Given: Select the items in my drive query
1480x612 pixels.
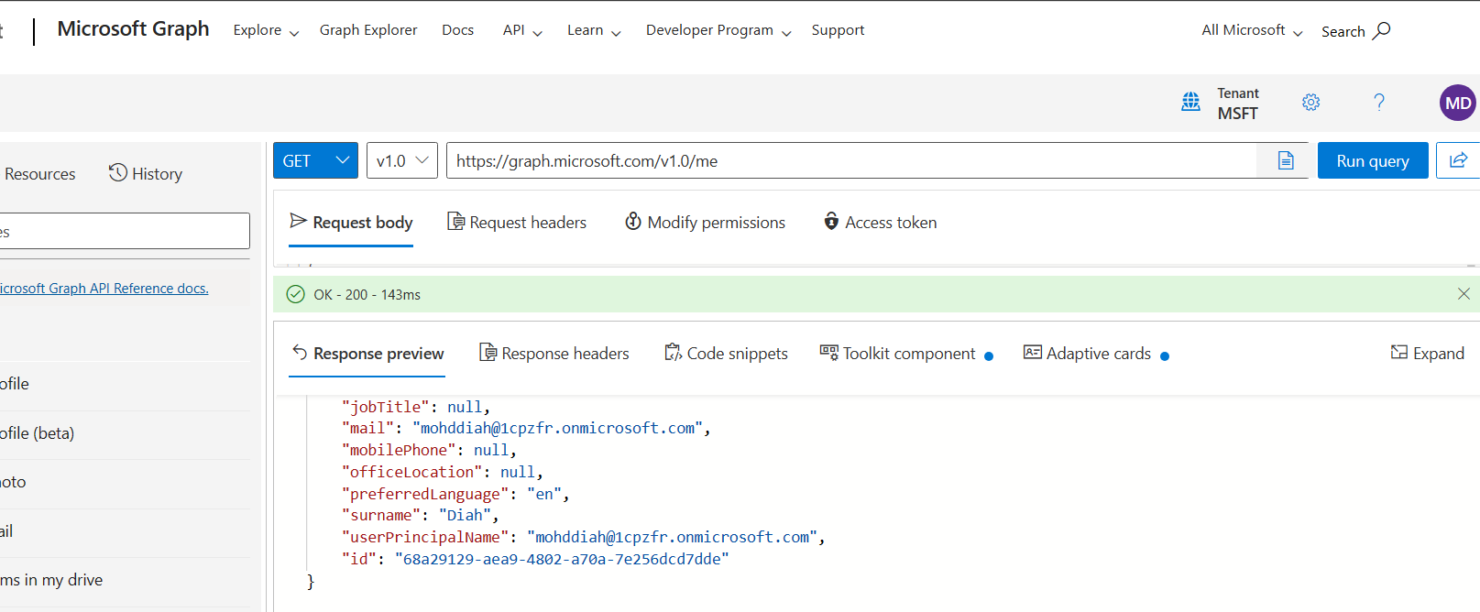Looking at the screenshot, I should tap(125, 580).
